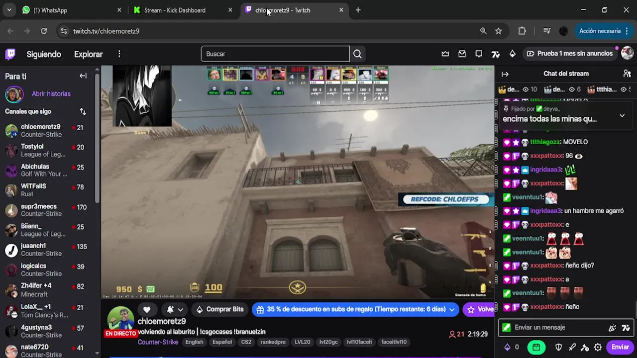Expand the pinned chat message
637x358 pixels.
click(622, 115)
